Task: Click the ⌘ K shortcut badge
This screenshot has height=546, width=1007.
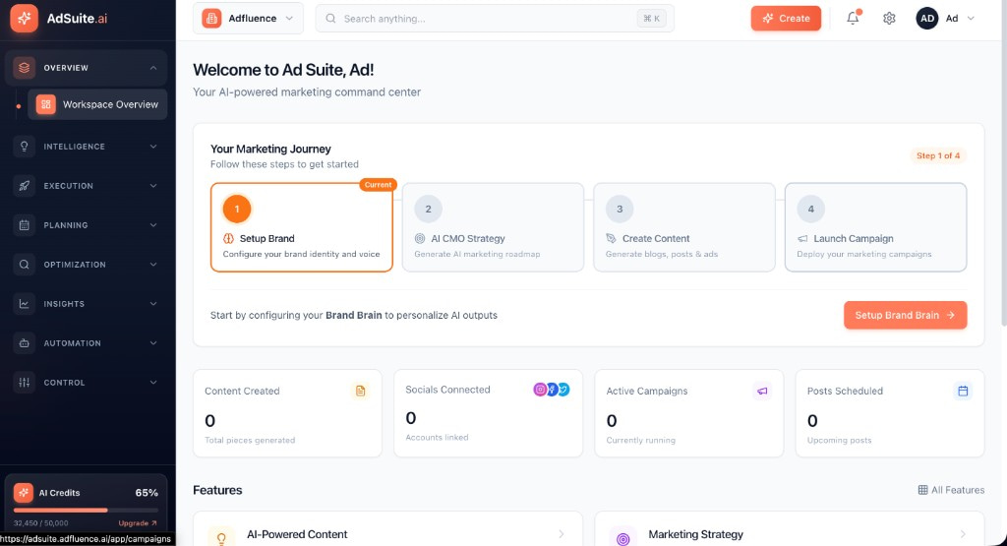Action: tap(651, 19)
